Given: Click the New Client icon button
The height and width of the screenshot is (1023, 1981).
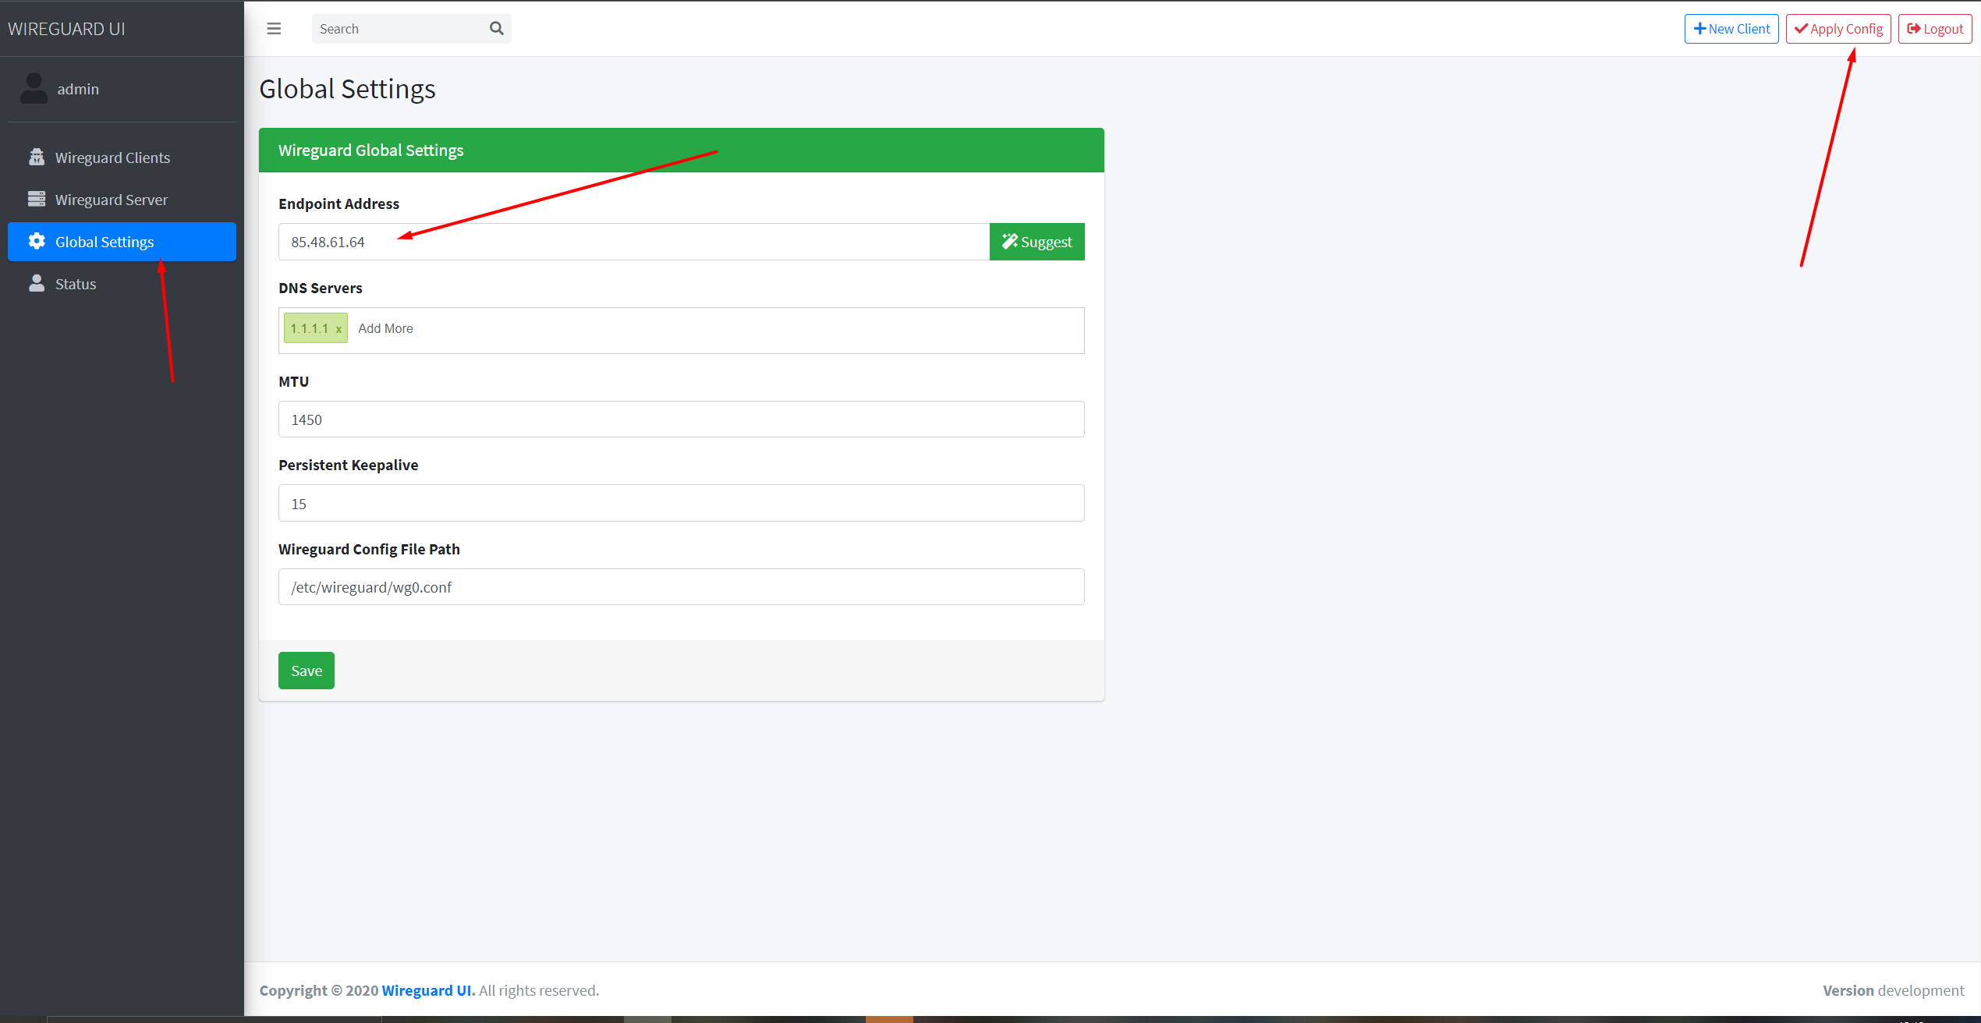Looking at the screenshot, I should 1728,27.
